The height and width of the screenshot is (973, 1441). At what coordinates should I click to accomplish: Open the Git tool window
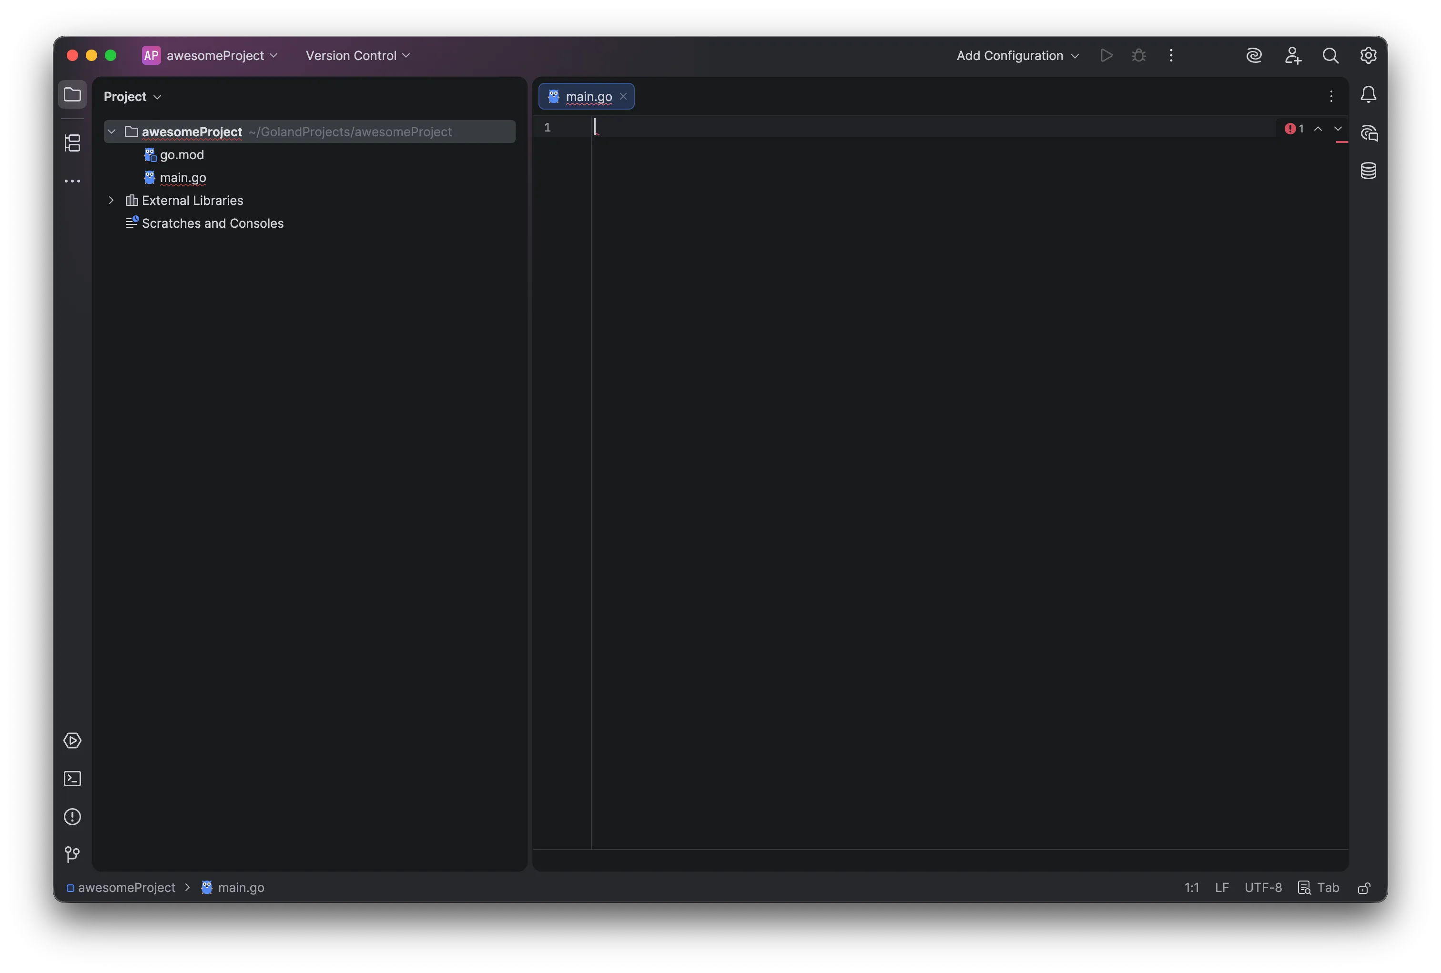click(x=72, y=854)
